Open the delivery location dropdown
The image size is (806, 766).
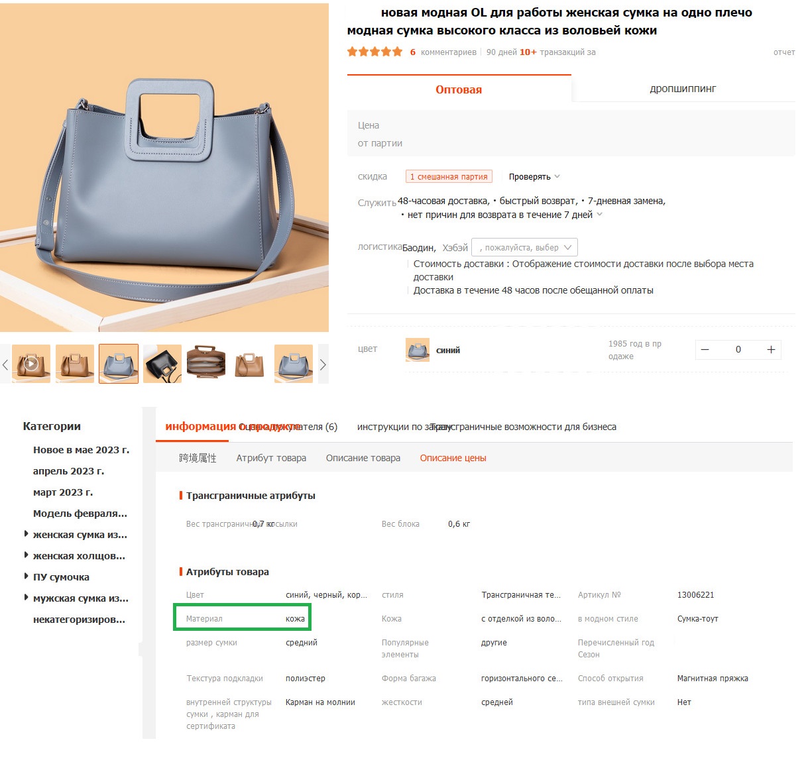[524, 247]
